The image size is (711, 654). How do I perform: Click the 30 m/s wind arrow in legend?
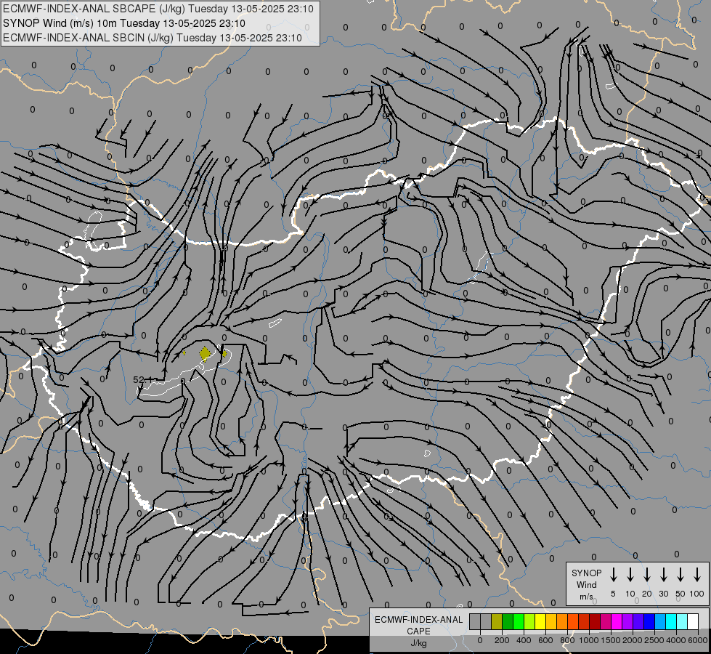(663, 575)
